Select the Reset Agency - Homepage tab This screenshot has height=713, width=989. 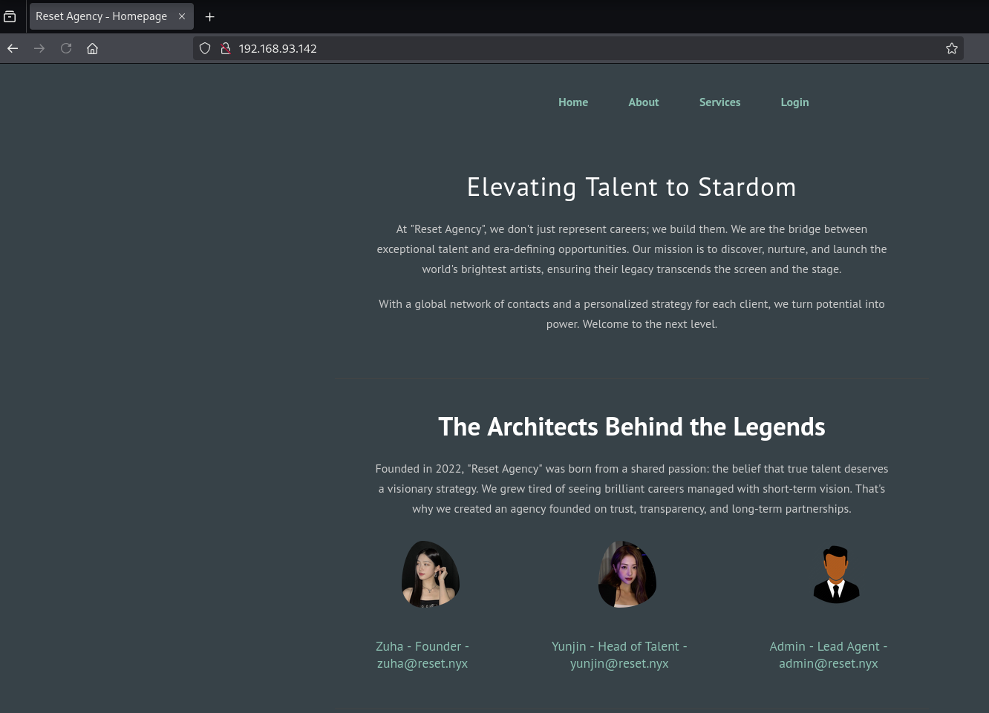tap(102, 16)
